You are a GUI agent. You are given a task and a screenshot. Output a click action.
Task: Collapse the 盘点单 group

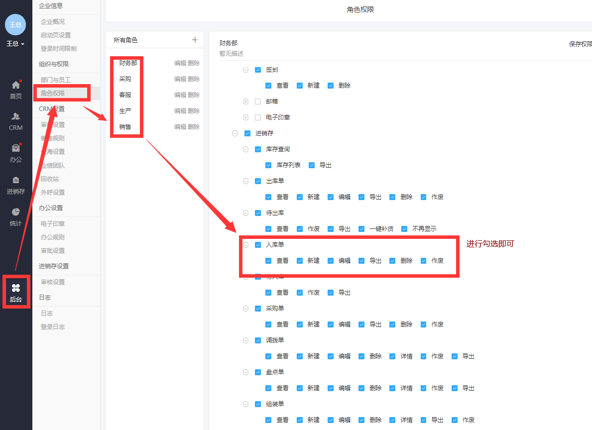[246, 372]
